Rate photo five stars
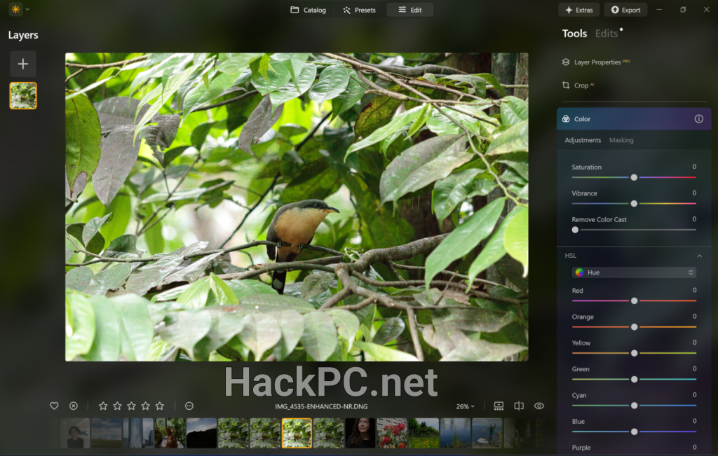Image resolution: width=718 pixels, height=456 pixels. pyautogui.click(x=159, y=406)
